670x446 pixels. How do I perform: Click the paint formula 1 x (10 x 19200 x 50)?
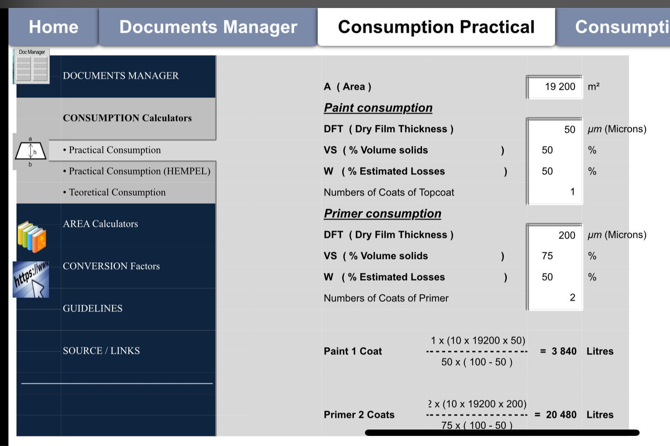point(478,341)
